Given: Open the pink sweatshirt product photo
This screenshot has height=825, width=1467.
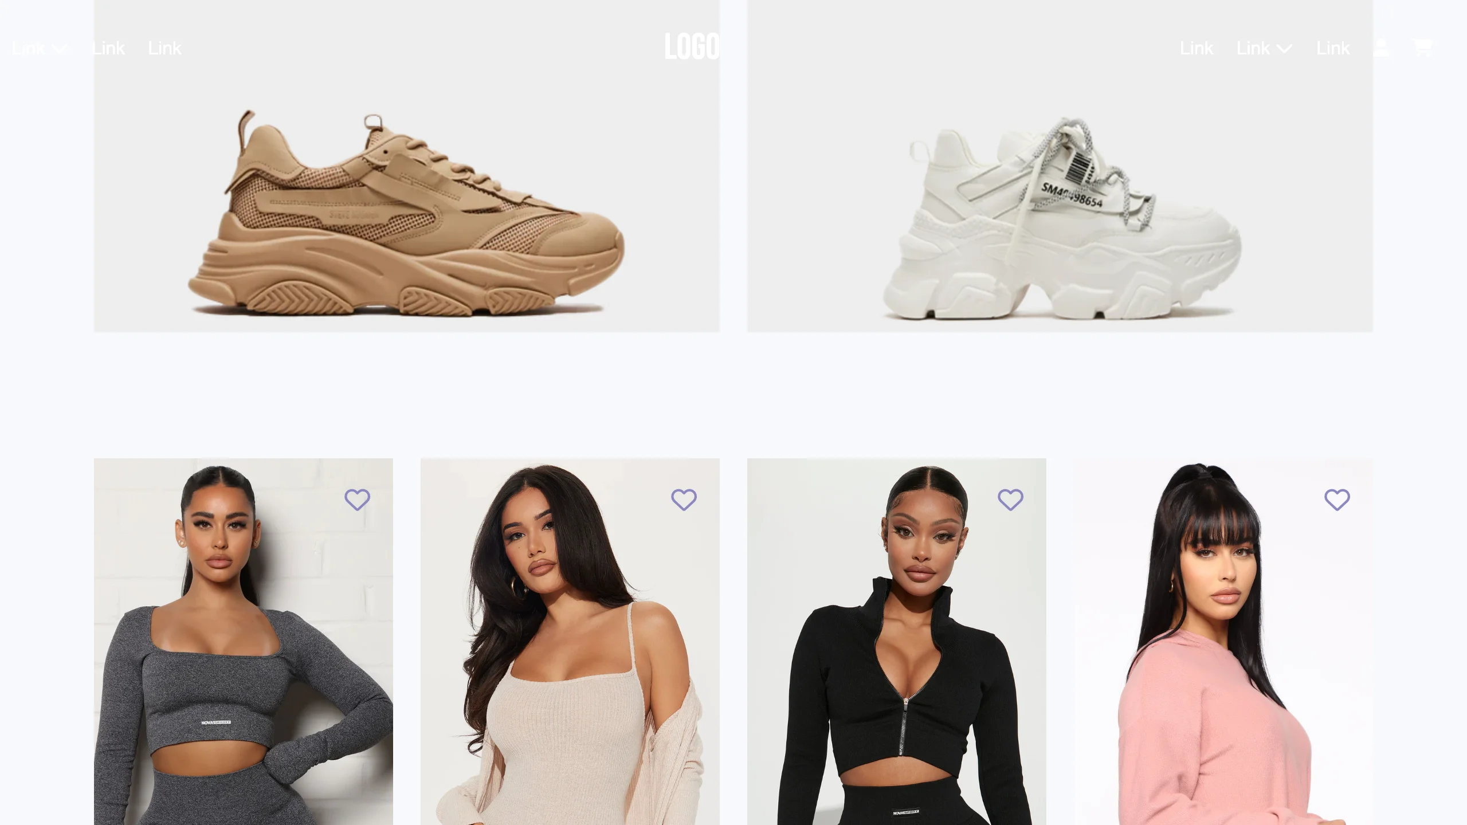Looking at the screenshot, I should 1223,642.
